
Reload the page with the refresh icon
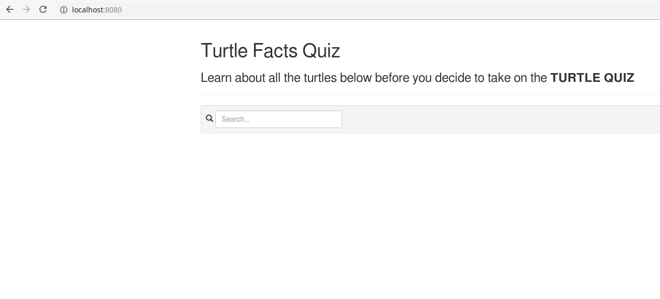click(43, 9)
